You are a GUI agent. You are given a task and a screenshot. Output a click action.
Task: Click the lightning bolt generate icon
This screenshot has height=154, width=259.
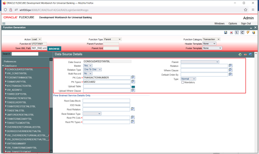click(248, 32)
